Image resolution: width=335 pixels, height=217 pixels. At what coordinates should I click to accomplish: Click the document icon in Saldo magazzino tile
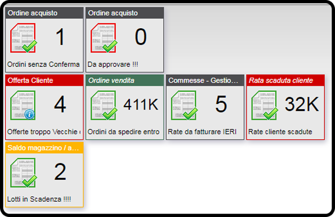click(x=24, y=173)
